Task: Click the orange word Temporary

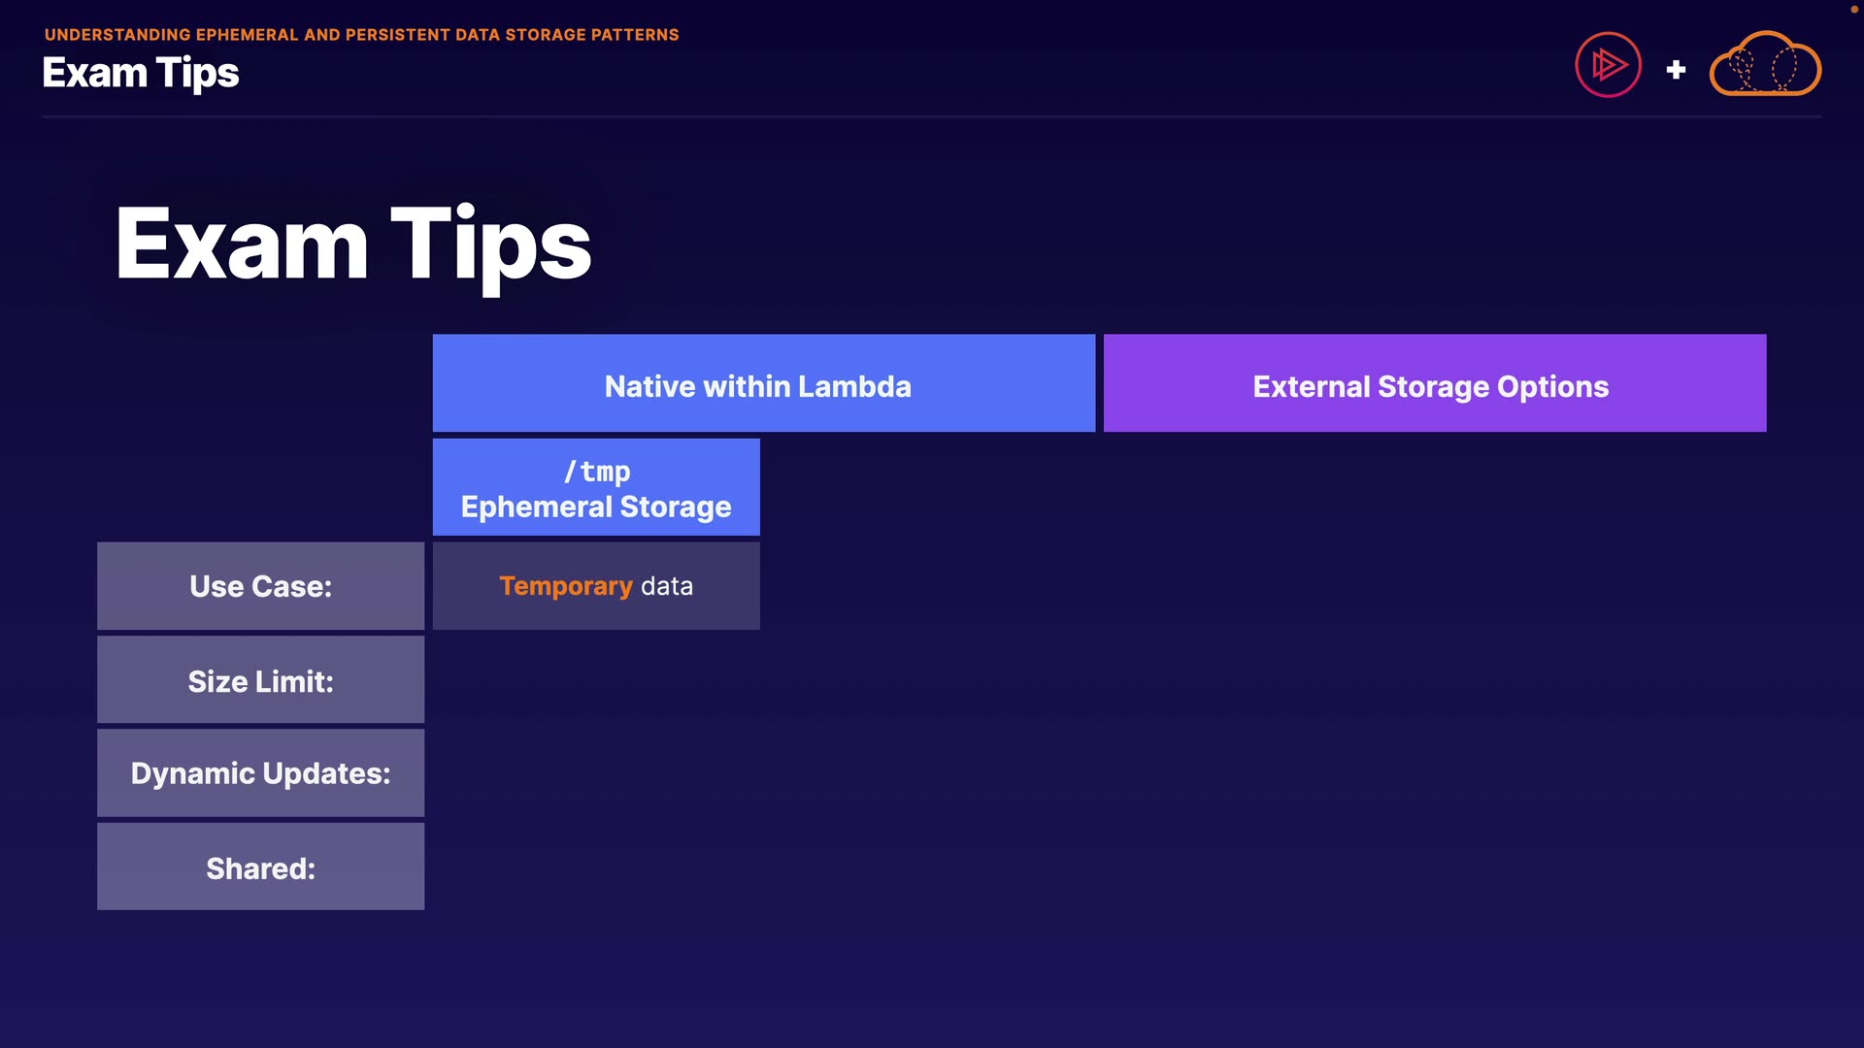Action: [x=565, y=586]
